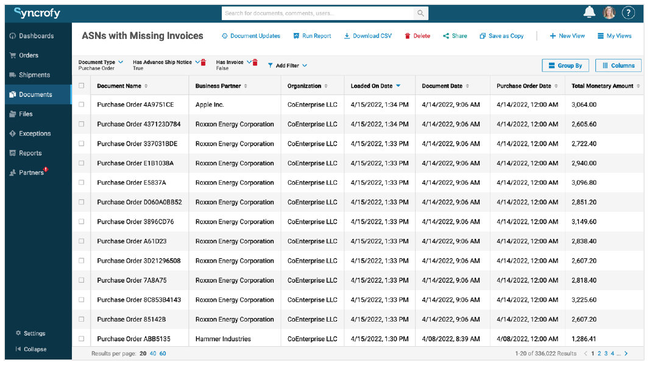Click the search magnifier icon

tap(420, 13)
